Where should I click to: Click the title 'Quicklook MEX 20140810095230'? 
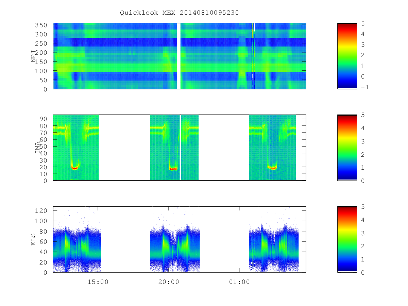point(180,13)
